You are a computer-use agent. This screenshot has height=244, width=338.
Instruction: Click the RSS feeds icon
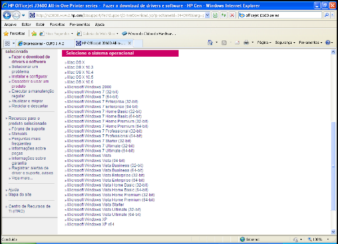(x=224, y=43)
